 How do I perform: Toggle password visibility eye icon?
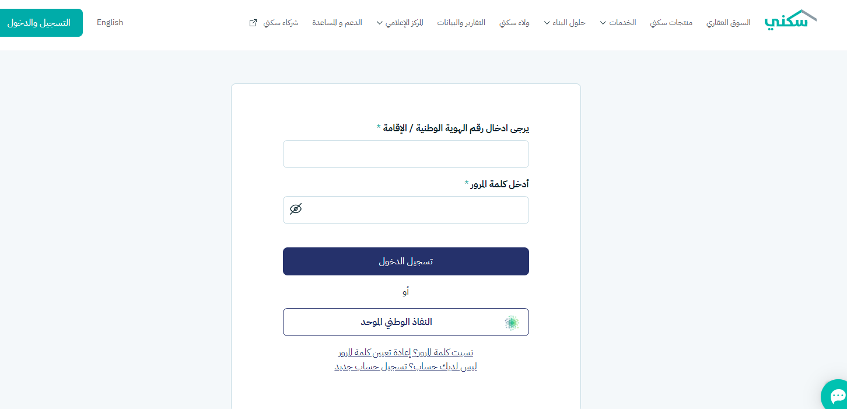click(x=296, y=209)
